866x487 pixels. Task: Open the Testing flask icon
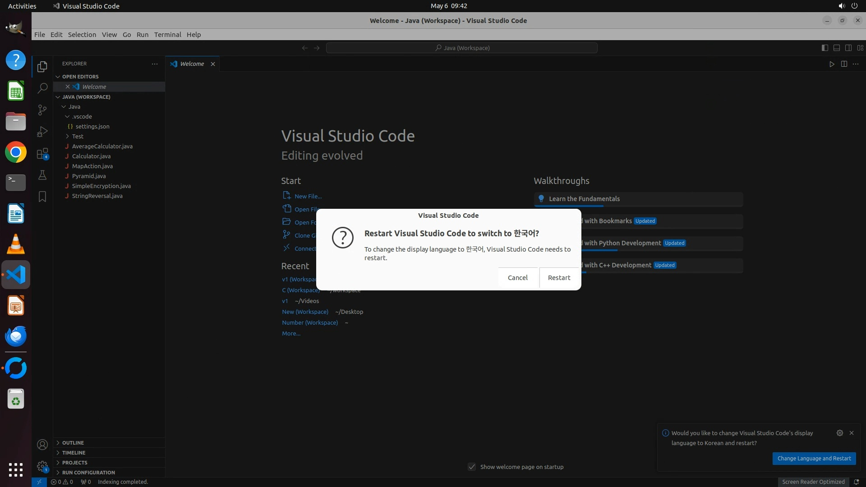coord(42,175)
